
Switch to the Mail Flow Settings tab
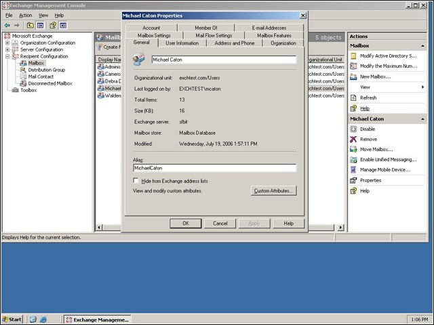coord(214,35)
